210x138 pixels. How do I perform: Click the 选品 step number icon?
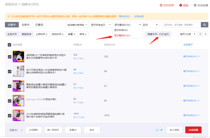coord(181,5)
